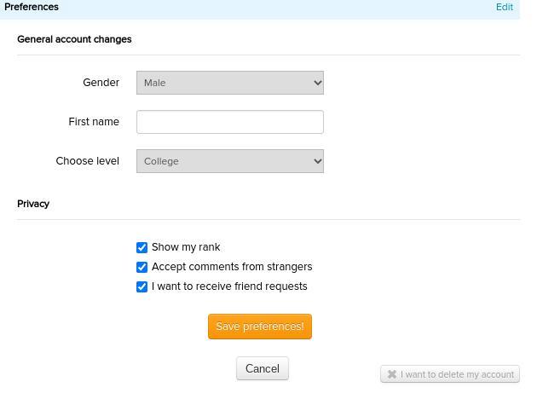The image size is (543, 399).
Task: Click the Preferences header title
Action: point(32,7)
